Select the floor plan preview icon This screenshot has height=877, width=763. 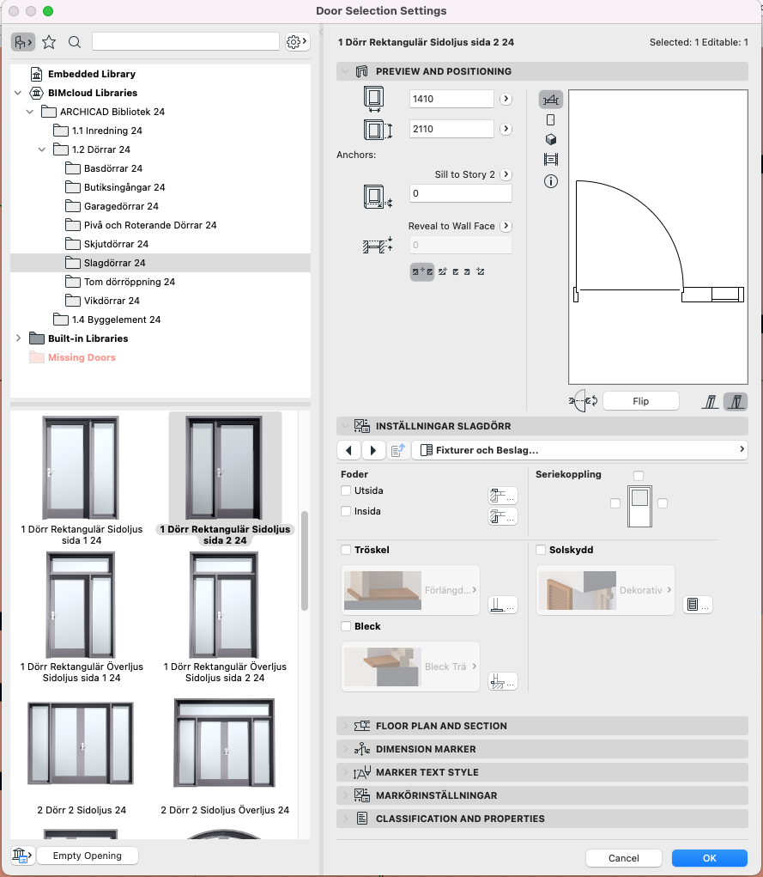coord(551,100)
